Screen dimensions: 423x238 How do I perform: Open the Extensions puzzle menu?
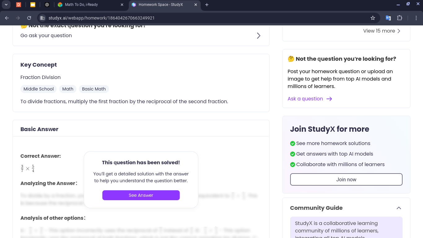400,18
